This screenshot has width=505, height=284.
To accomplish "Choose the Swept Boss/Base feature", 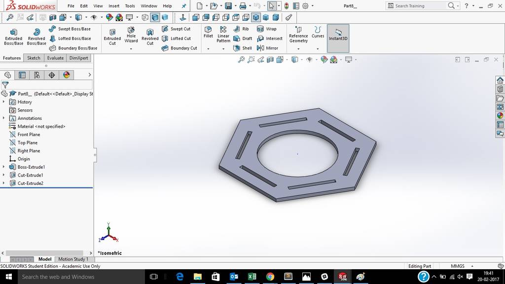I will click(x=70, y=29).
